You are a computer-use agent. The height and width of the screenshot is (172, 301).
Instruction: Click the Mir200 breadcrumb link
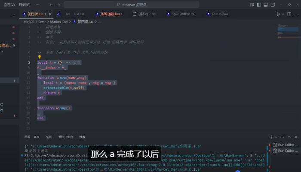[x=29, y=21]
